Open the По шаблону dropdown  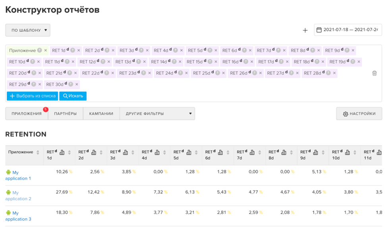(x=28, y=30)
